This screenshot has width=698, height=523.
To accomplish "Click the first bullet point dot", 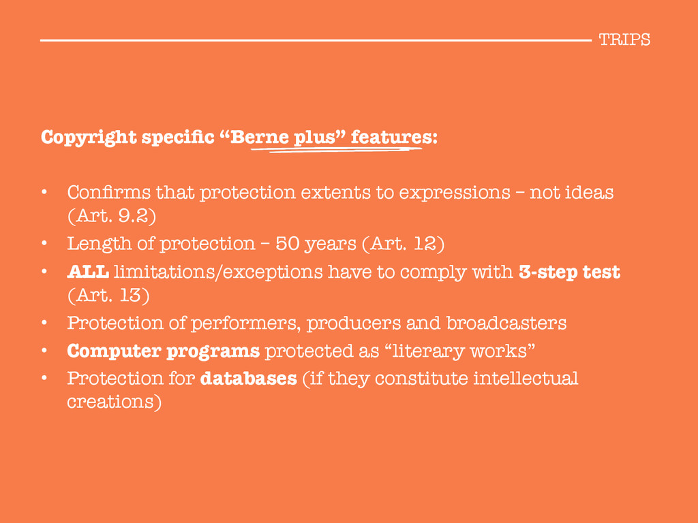I will 44,192.
